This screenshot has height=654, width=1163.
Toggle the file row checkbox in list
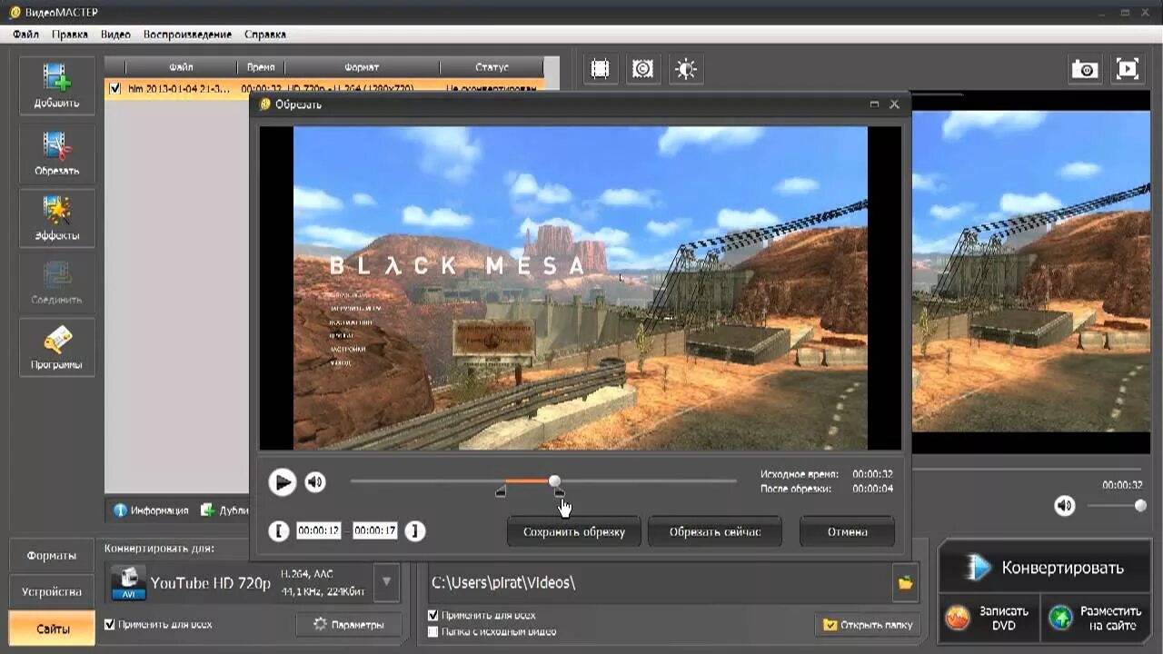[x=114, y=89]
